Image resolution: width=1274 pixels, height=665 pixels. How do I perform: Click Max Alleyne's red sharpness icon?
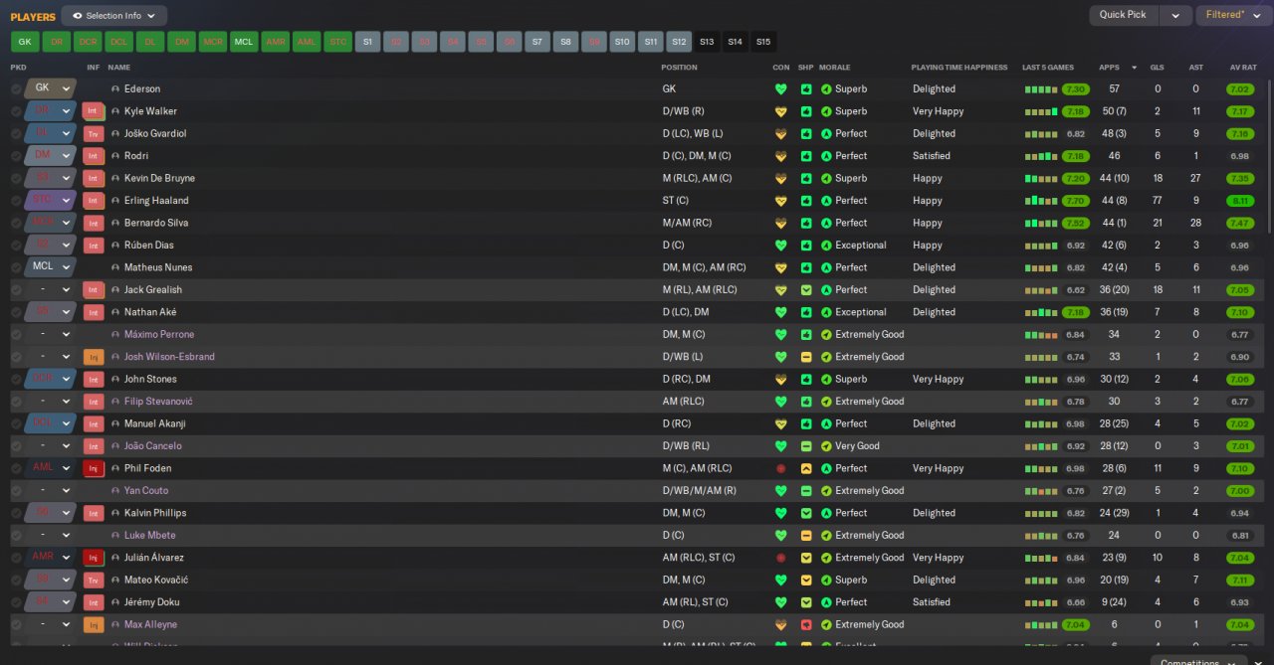[806, 624]
